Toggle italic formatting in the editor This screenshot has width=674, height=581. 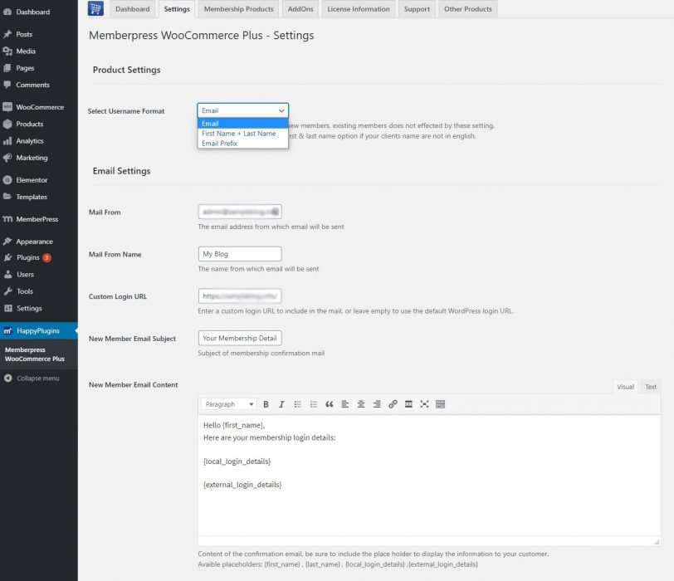click(281, 404)
